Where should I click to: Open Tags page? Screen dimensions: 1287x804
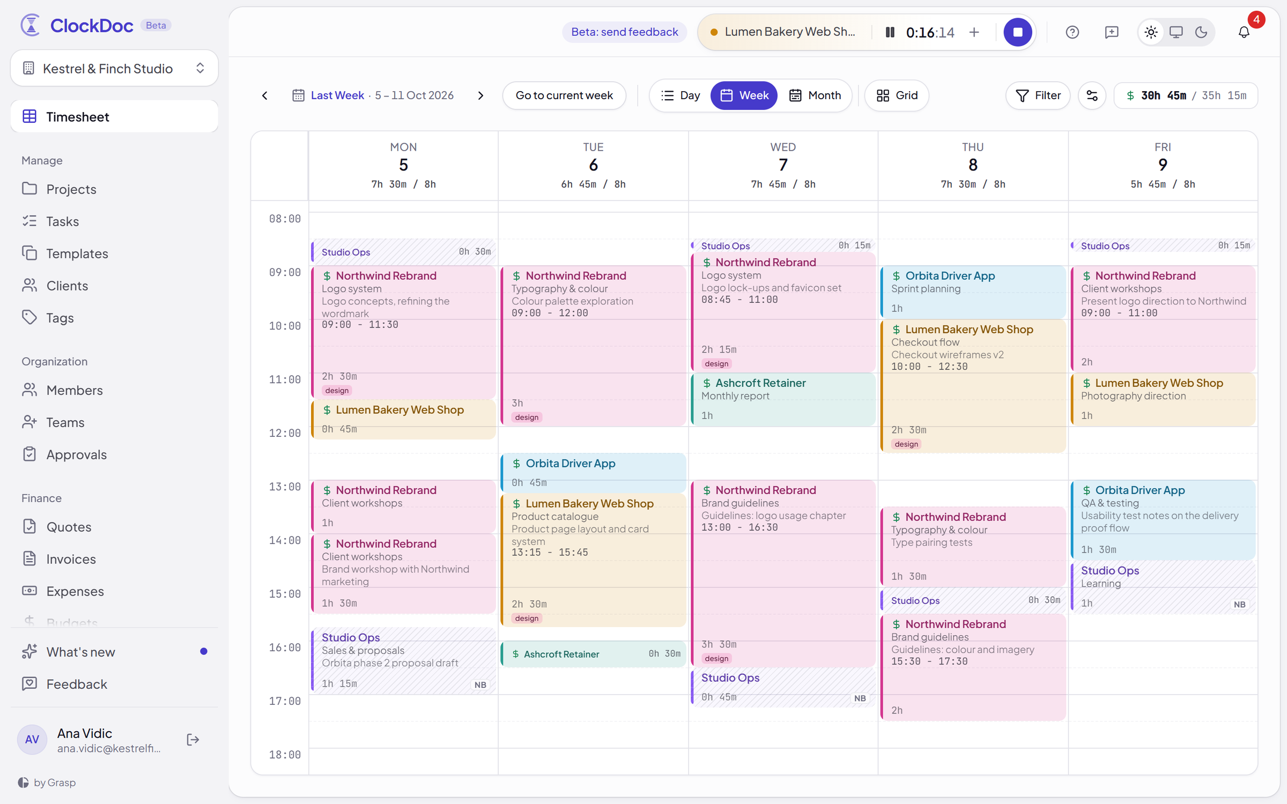114,317
